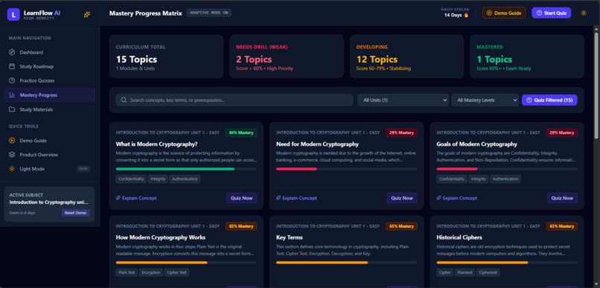Click sparkle icon on Goals of Modern Cryptography card
Image resolution: width=600 pixels, height=288 pixels.
(439, 198)
